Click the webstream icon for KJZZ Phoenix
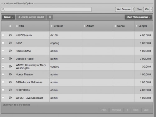156x117 pixels. point(10,35)
